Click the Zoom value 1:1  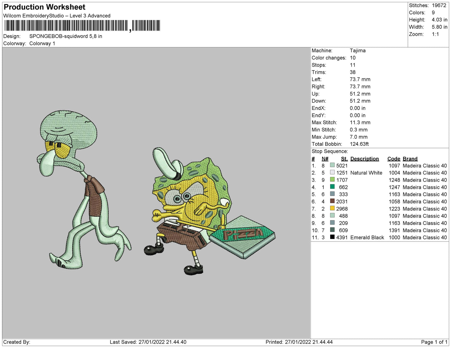(x=435, y=34)
